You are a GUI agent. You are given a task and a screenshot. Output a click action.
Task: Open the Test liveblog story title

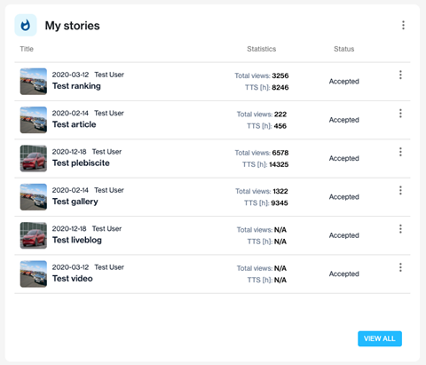pos(77,240)
